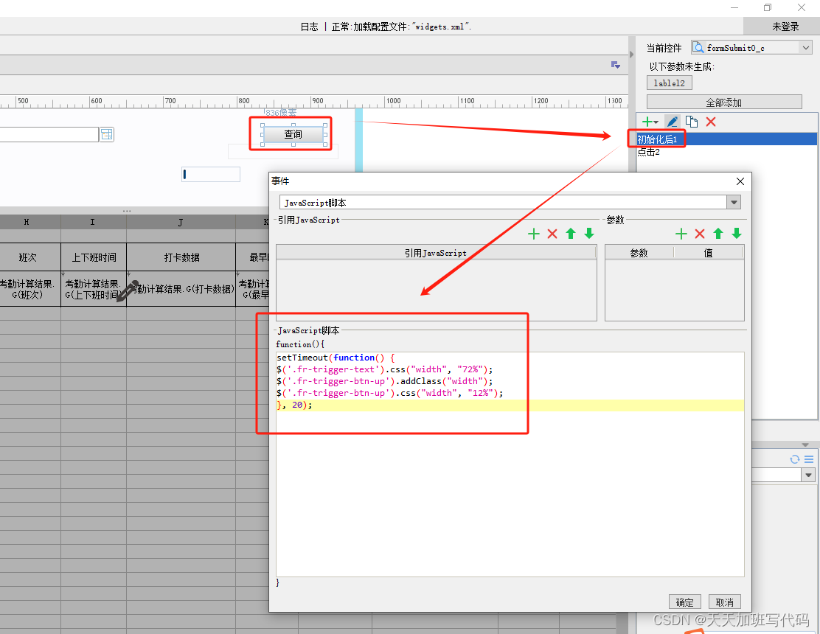Click the 确定 button
820x634 pixels.
tap(684, 602)
